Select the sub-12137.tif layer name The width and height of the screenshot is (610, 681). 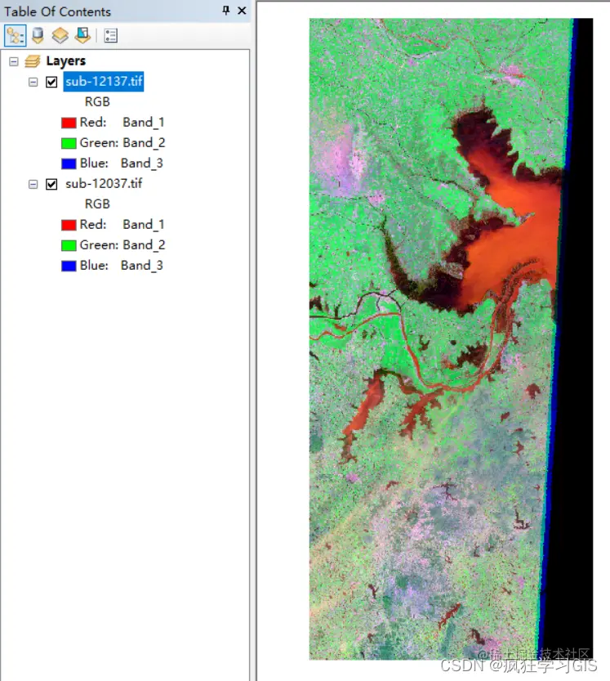coord(104,81)
